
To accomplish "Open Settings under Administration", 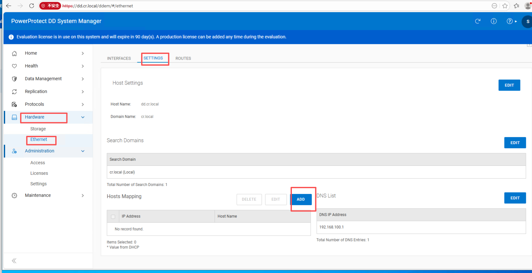I will (38, 184).
